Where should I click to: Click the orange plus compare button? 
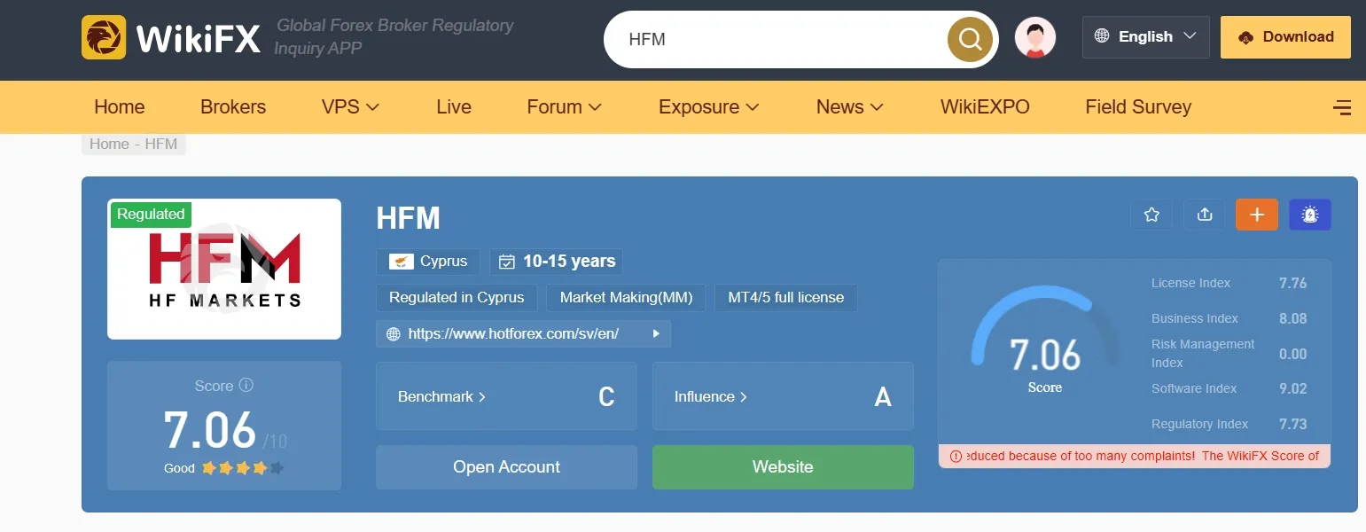[1257, 215]
